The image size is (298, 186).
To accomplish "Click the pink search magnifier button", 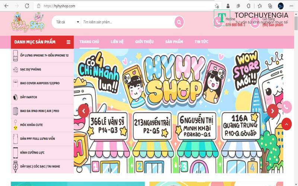I will [179, 22].
